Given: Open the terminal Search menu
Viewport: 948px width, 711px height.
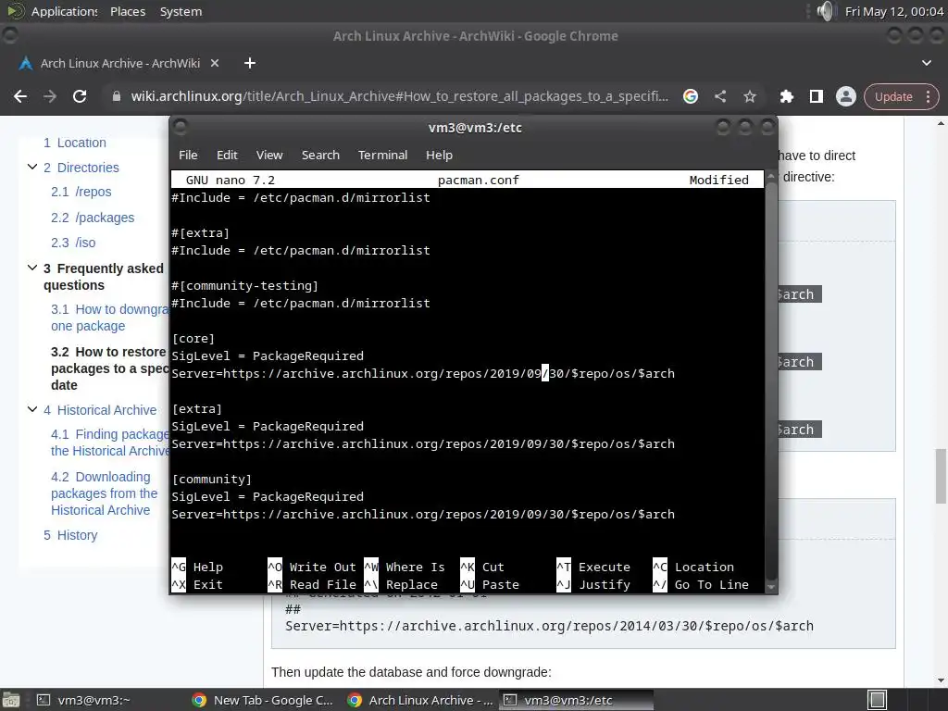Looking at the screenshot, I should coord(320,156).
